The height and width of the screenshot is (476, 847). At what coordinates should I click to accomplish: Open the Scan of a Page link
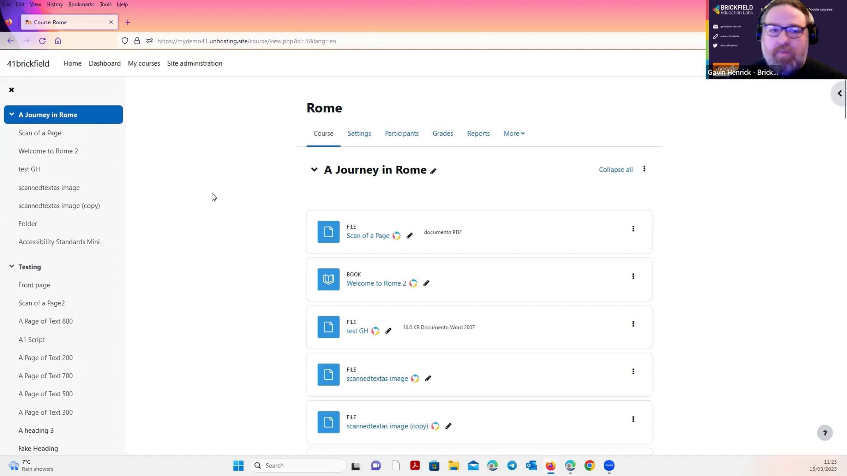(368, 236)
